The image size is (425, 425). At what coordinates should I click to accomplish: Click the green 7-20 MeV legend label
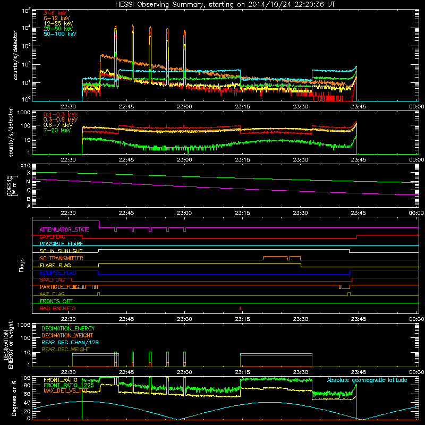pyautogui.click(x=57, y=130)
